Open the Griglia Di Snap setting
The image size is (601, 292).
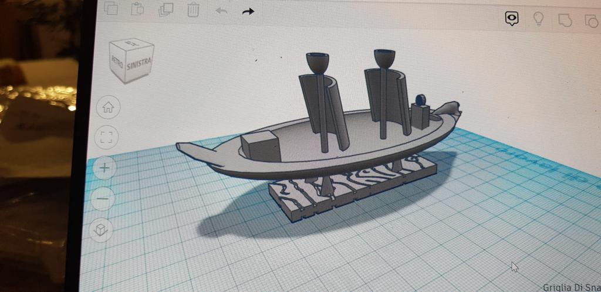click(x=572, y=287)
